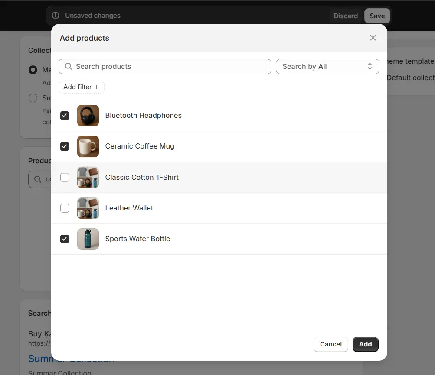Click the Ceramic Coffee Mug thumbnail image
The image size is (435, 375).
click(x=88, y=146)
